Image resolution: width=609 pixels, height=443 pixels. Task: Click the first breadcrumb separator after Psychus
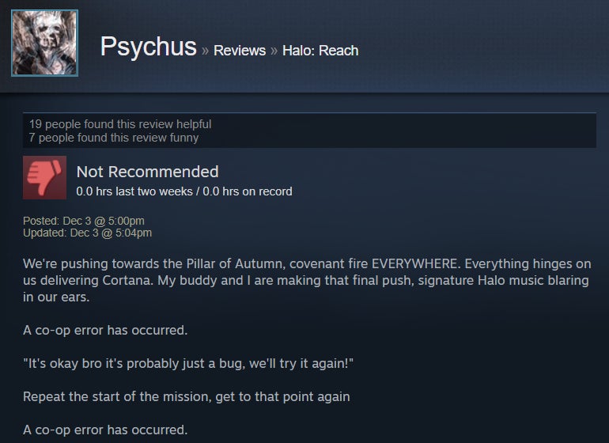(205, 51)
